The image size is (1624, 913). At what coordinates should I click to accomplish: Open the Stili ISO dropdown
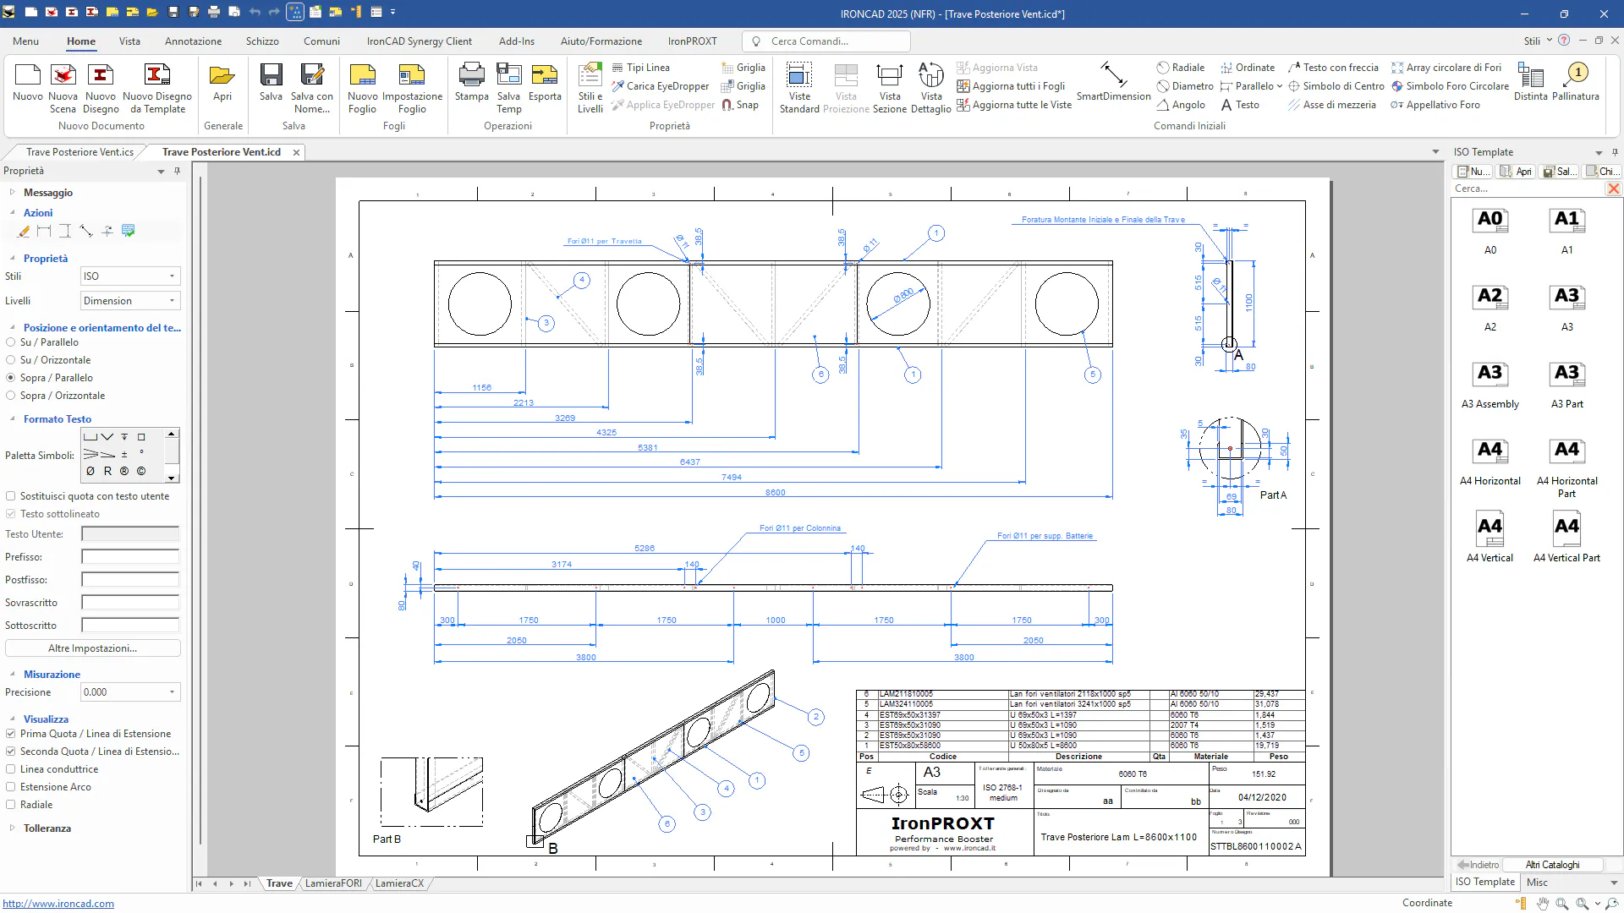[x=130, y=276]
